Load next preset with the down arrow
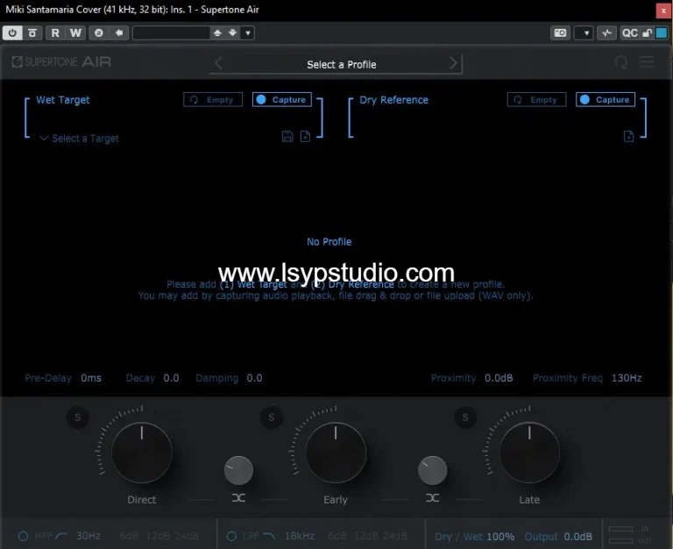 click(x=232, y=32)
